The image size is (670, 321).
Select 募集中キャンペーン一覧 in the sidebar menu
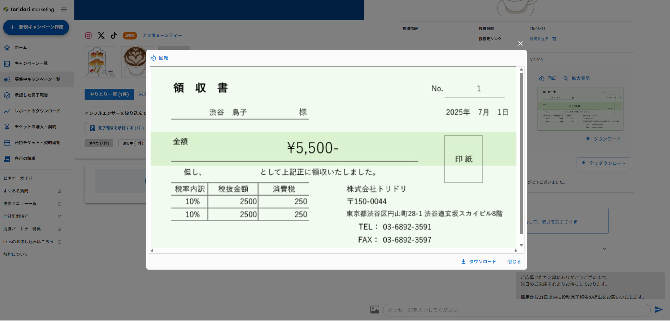point(37,79)
